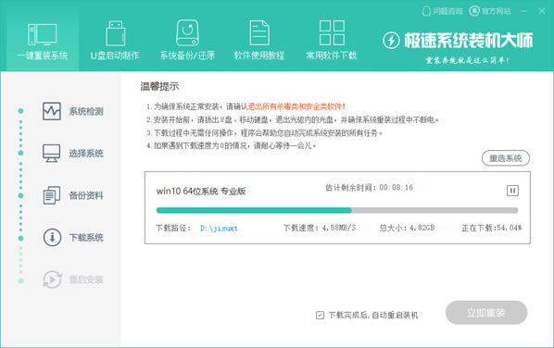Click the 极速系统装机大师 title text

pos(468,40)
